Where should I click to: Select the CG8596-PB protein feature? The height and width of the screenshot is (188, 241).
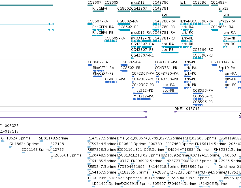198,105
